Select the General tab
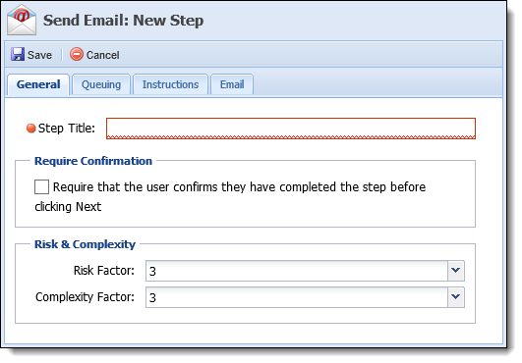This screenshot has height=363, width=522. point(38,84)
